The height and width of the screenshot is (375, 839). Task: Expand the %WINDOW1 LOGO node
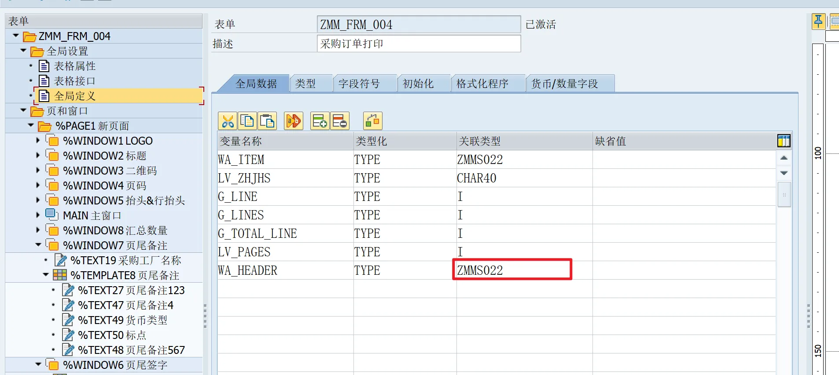[x=38, y=141]
